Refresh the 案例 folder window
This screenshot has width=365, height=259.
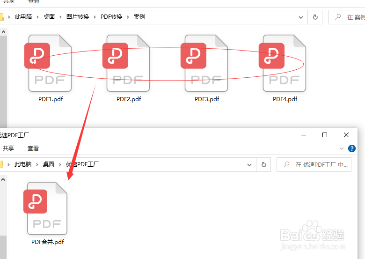[x=315, y=17]
